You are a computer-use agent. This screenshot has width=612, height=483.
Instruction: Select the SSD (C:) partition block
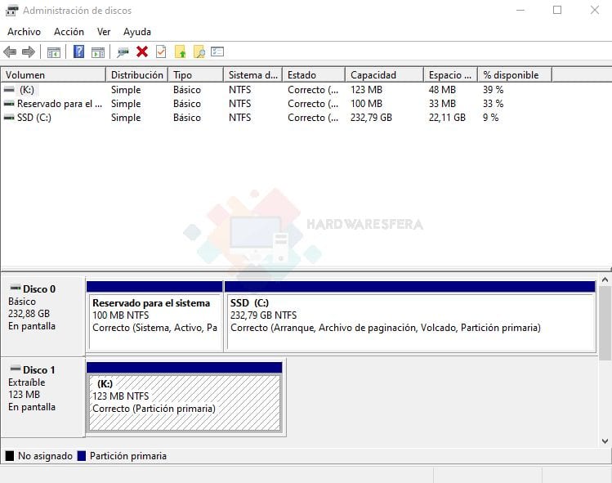click(x=410, y=316)
